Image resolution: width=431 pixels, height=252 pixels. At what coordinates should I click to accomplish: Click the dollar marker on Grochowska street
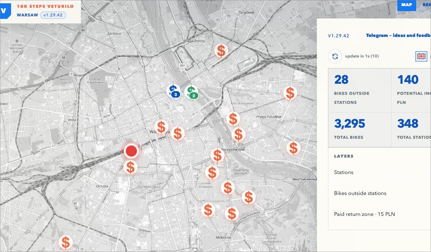coord(290,93)
